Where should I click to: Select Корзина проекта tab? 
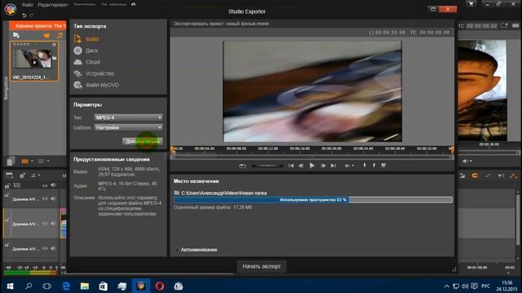(38, 26)
